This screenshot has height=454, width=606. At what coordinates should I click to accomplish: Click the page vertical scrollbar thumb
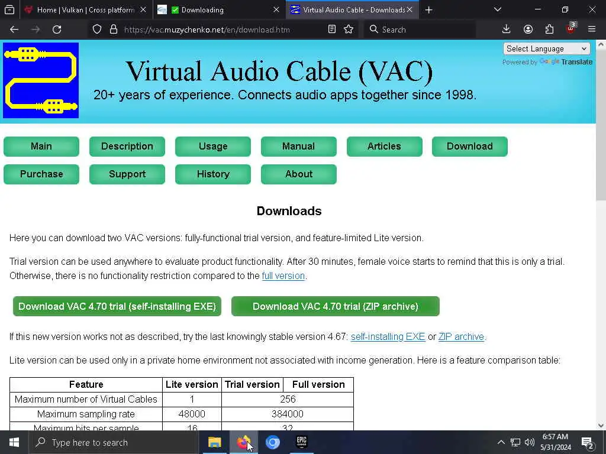[x=601, y=125]
